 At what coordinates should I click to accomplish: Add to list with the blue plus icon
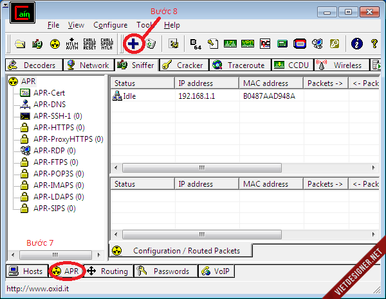133,44
